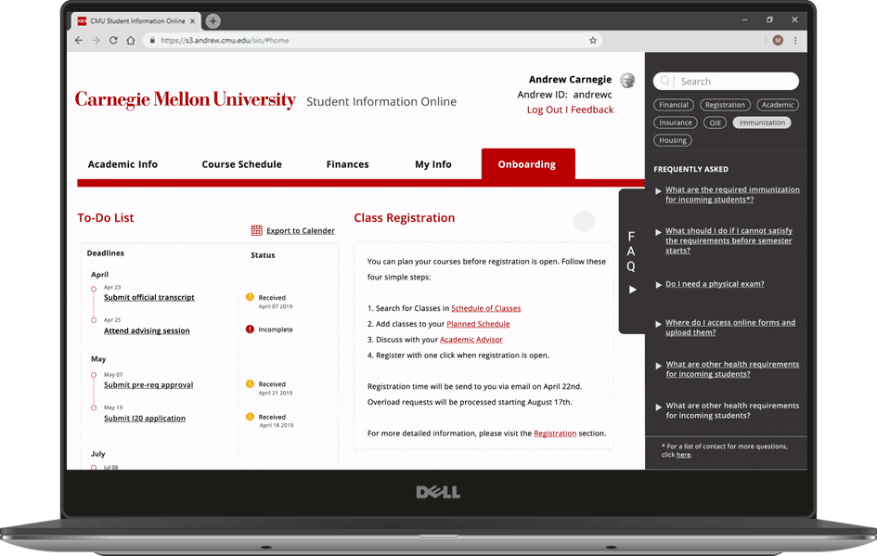Open Submit pre-req approval task
This screenshot has width=877, height=556.
click(x=148, y=385)
